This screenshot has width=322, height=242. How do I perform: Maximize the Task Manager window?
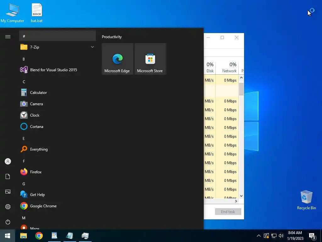(222, 37)
